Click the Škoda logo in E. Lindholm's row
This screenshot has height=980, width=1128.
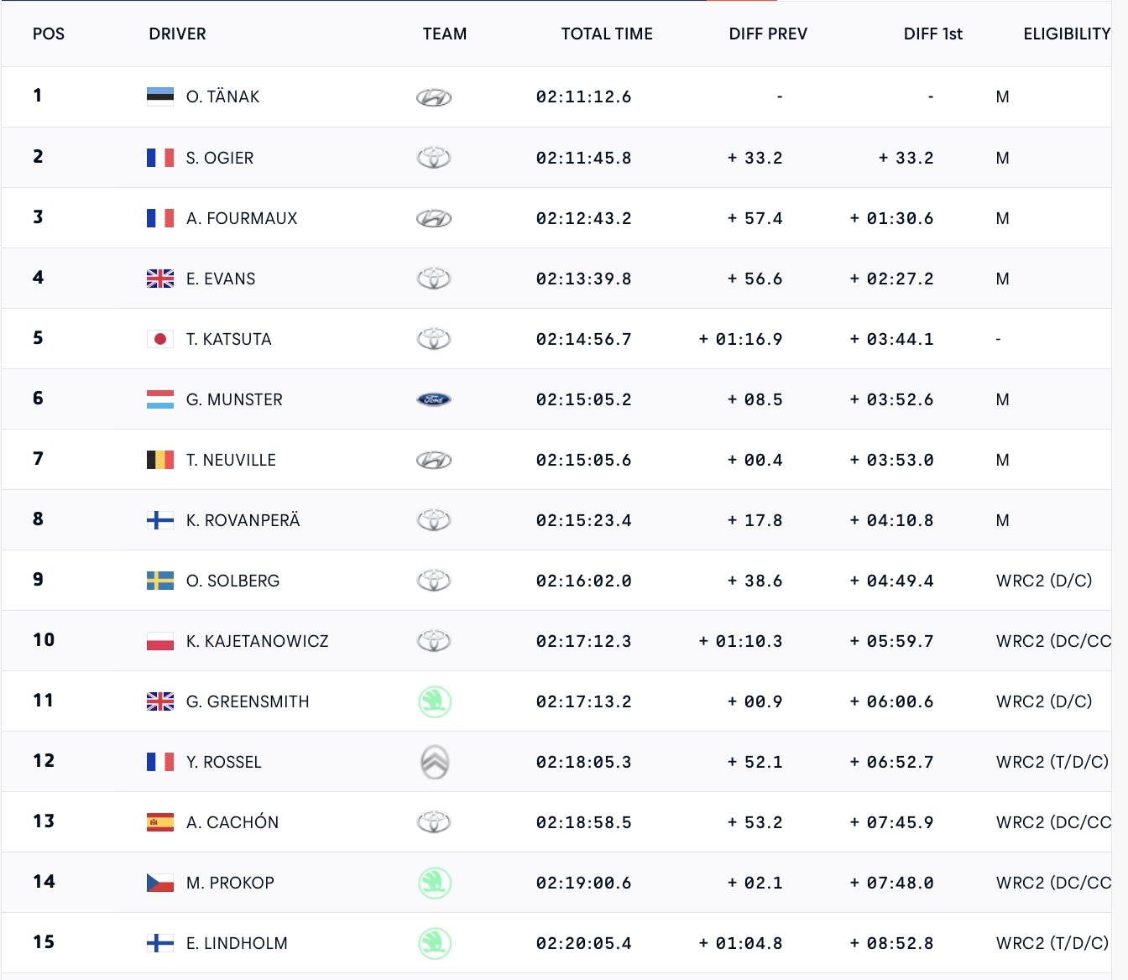pos(434,943)
